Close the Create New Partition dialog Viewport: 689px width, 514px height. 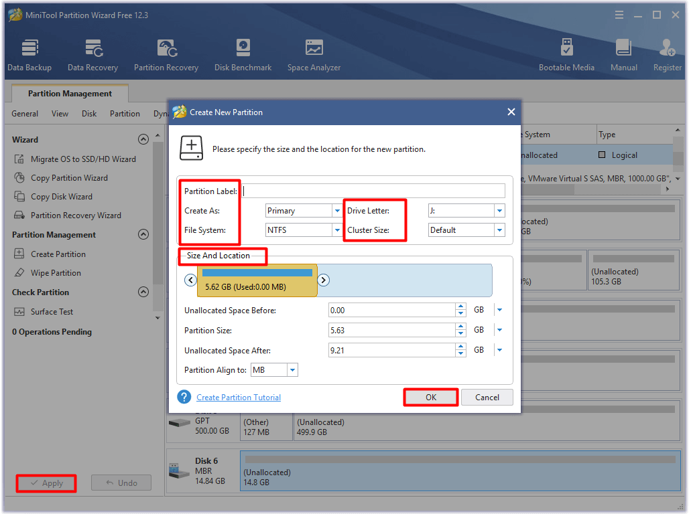[x=511, y=112]
